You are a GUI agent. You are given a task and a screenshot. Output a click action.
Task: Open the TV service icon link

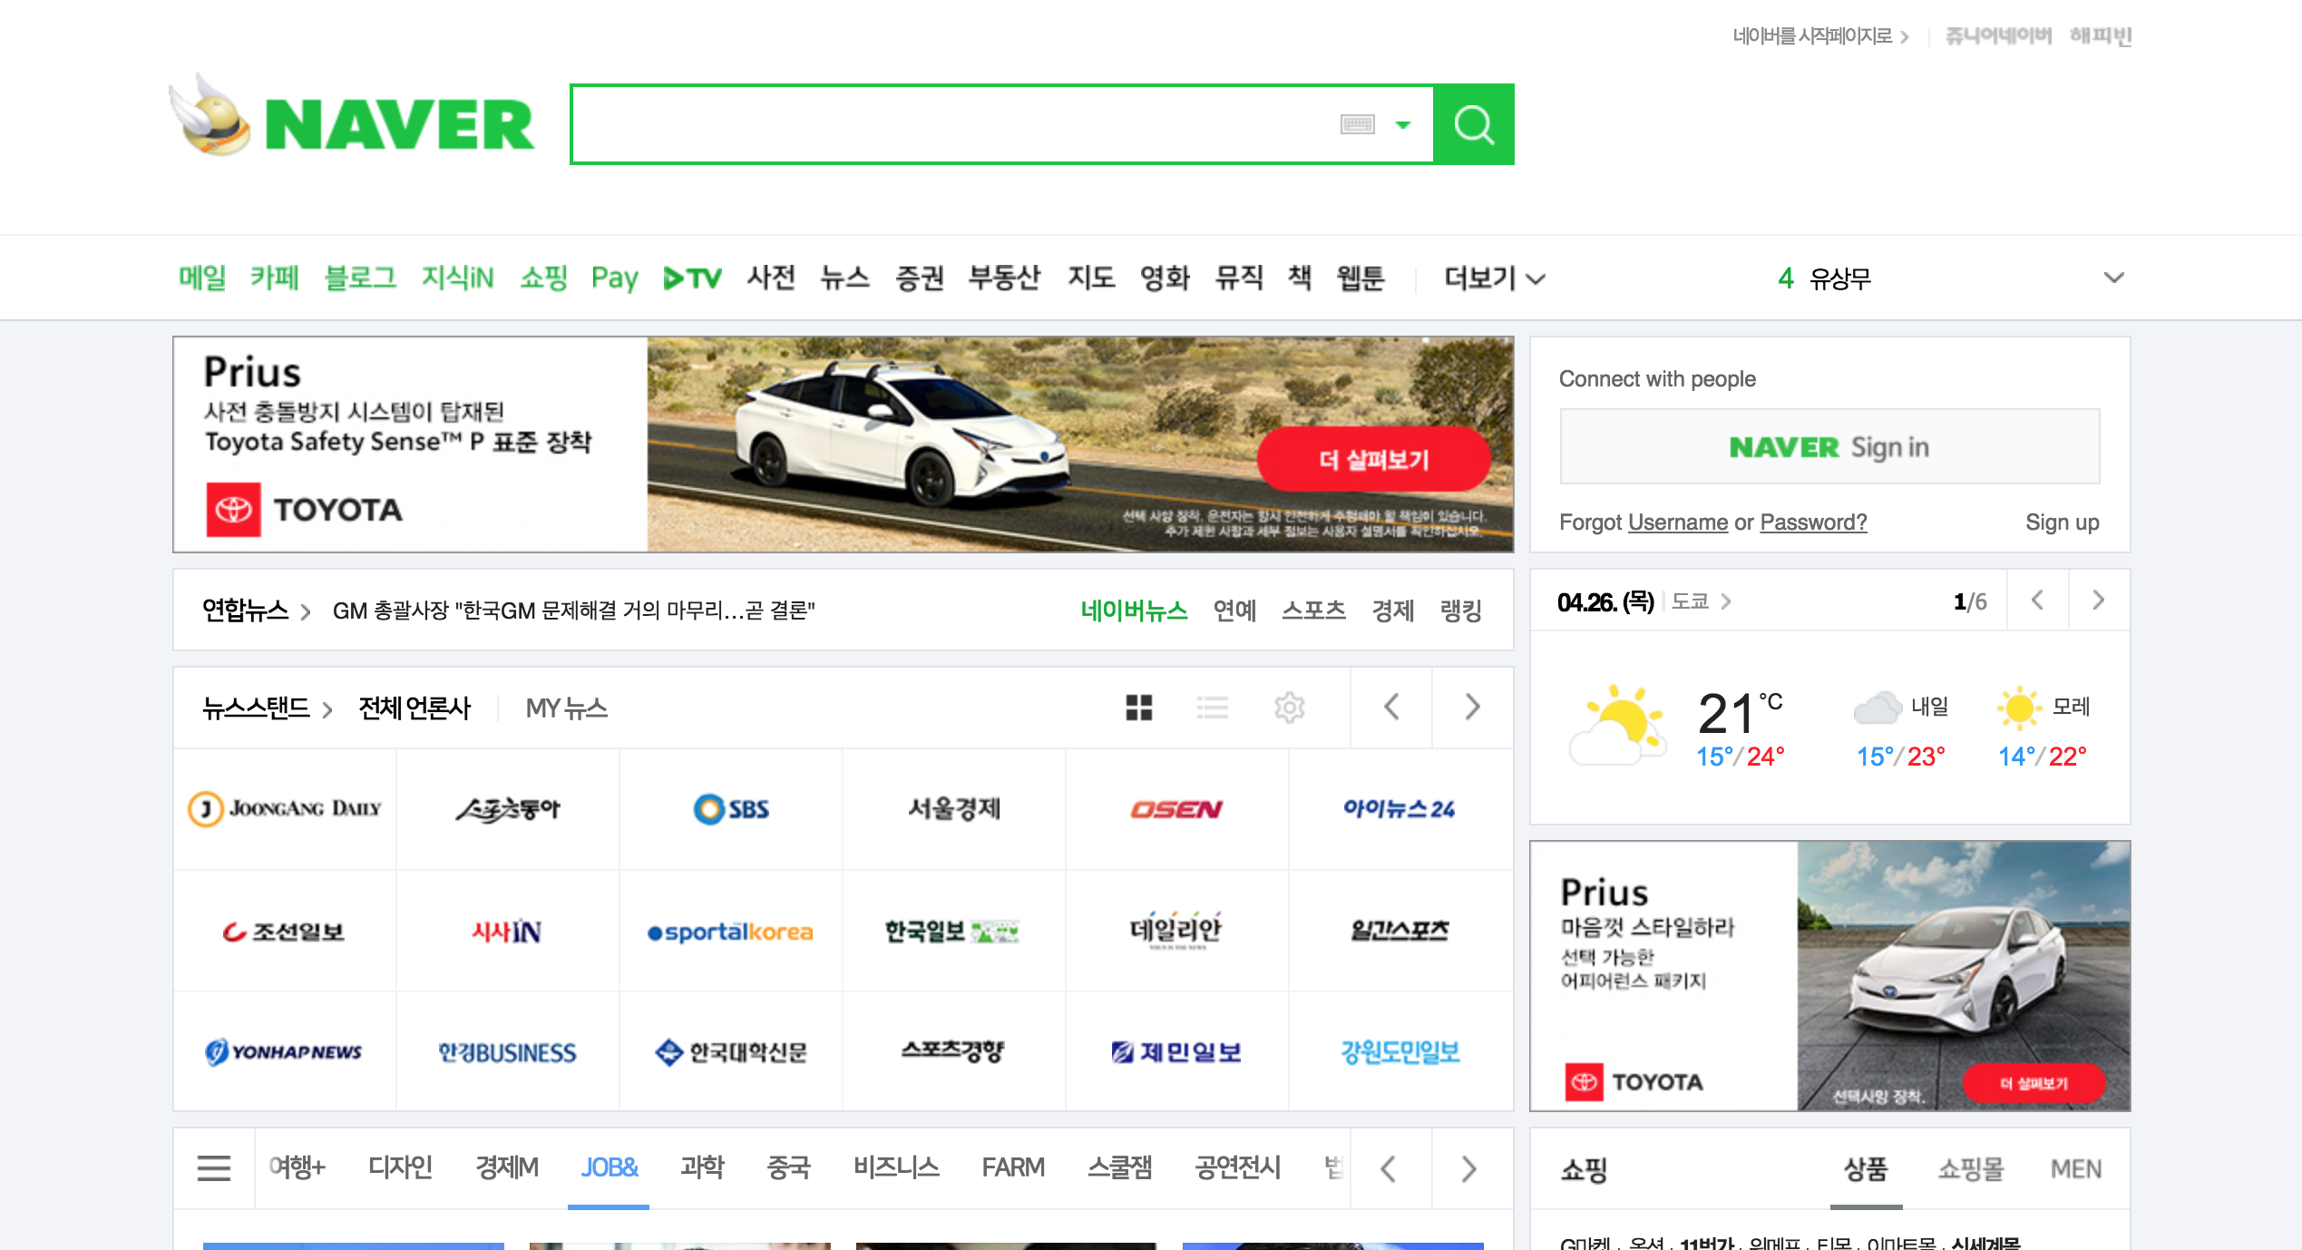[692, 278]
